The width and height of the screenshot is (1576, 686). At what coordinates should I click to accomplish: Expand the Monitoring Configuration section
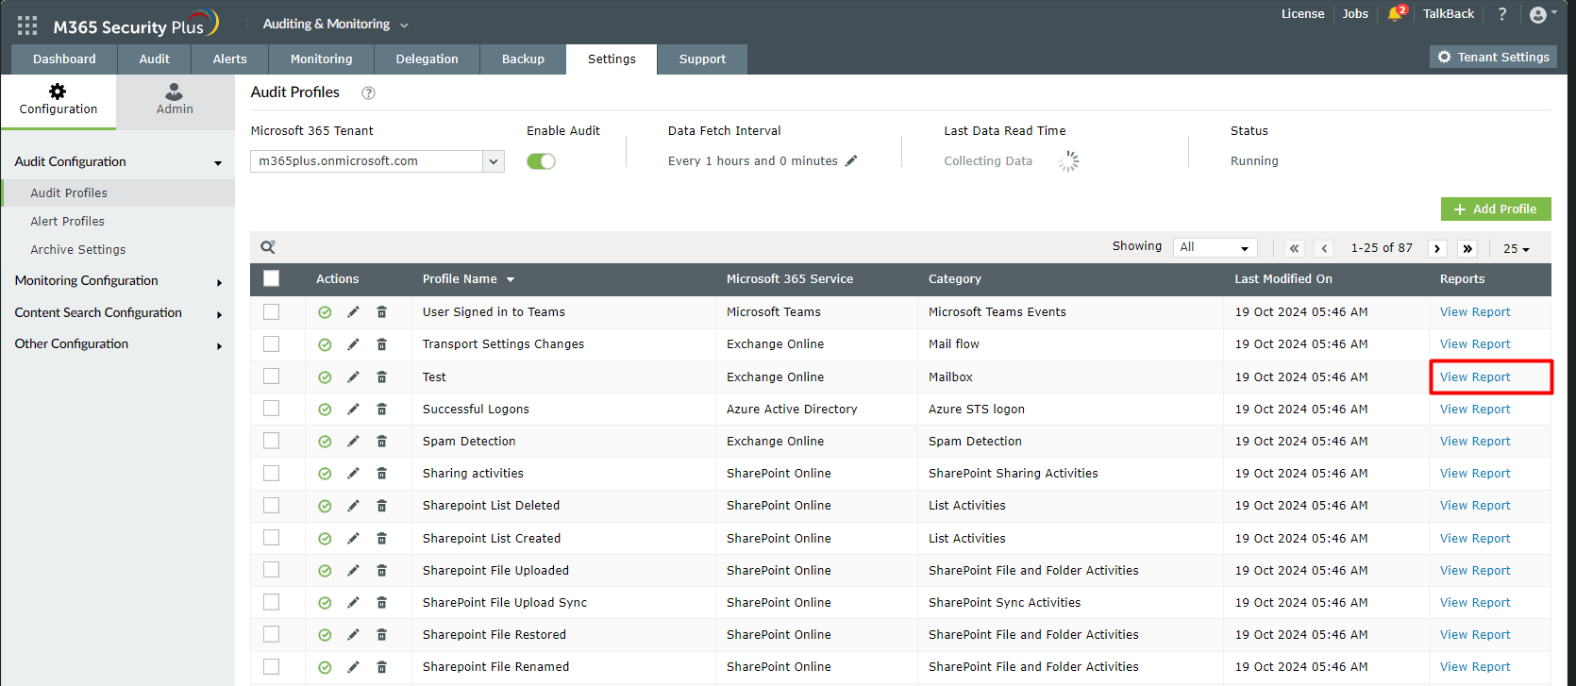pyautogui.click(x=117, y=281)
